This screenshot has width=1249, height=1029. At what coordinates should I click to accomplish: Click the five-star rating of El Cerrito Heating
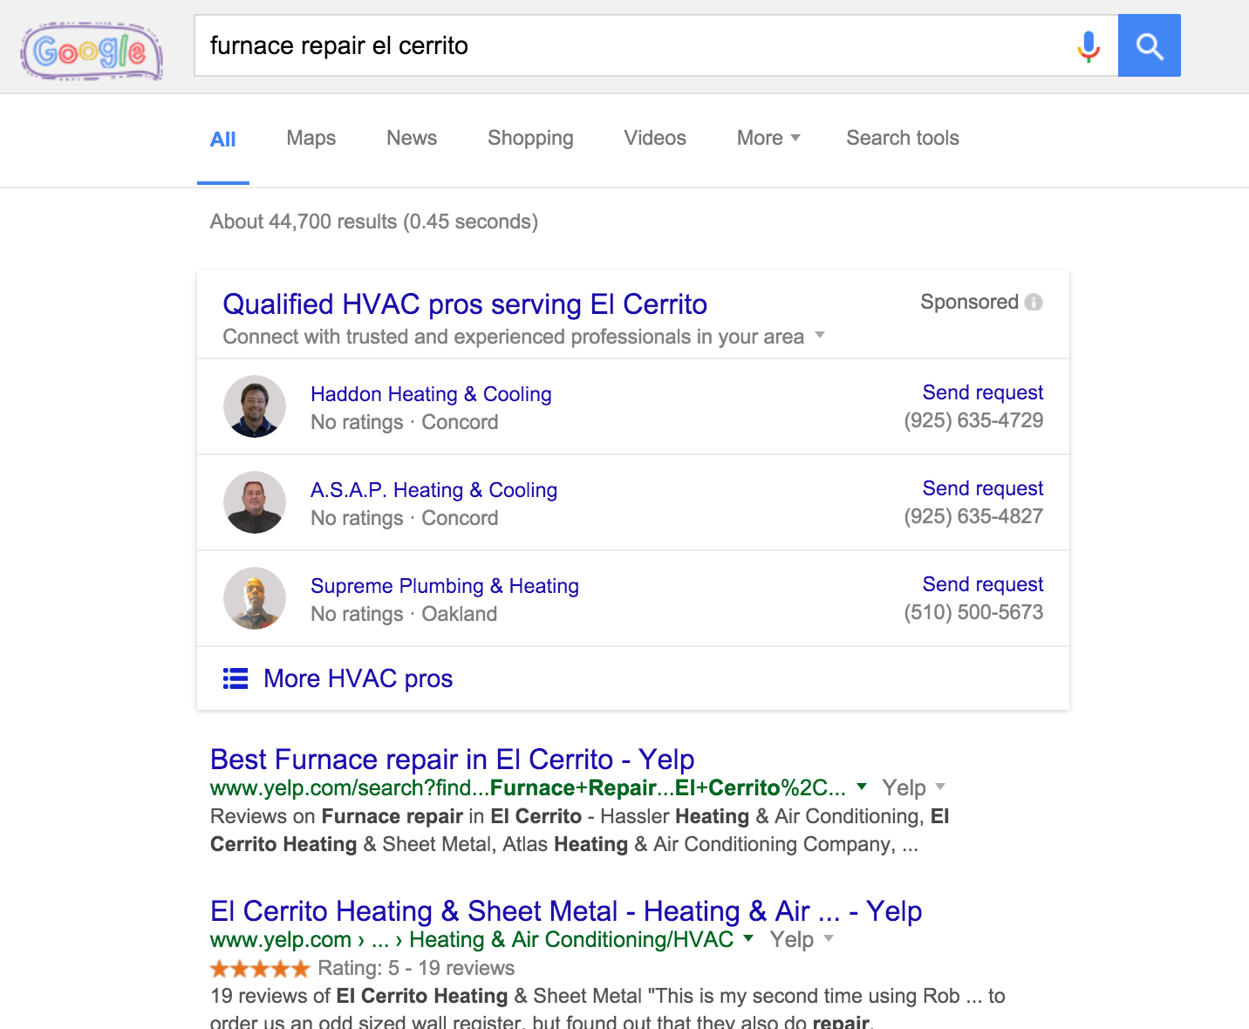pos(260,968)
